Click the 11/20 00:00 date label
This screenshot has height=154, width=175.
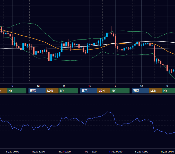click(x=12, y=151)
